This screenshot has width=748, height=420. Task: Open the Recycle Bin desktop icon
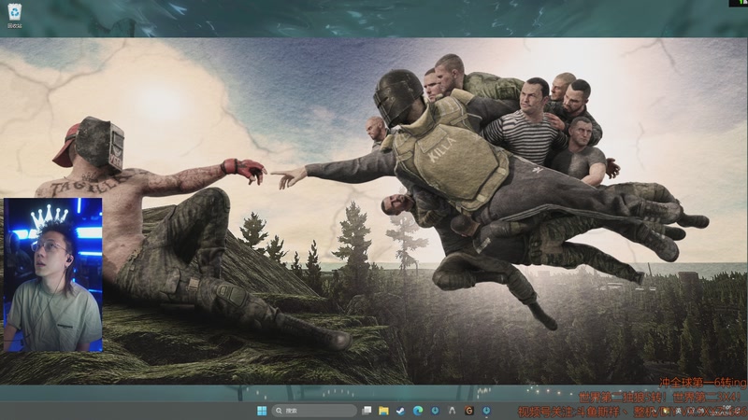(x=15, y=15)
